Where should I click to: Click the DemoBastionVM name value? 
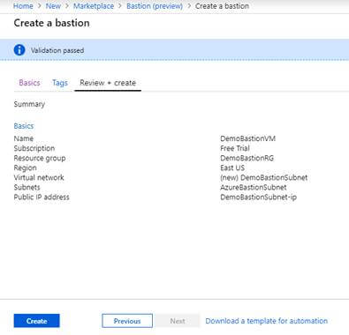[248, 138]
